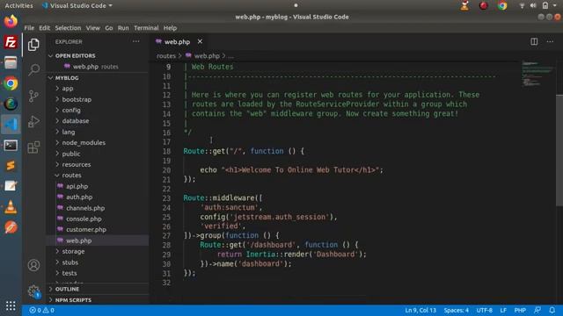563x316 pixels.
Task: Open the Explorer view in activity bar
Action: click(x=33, y=45)
